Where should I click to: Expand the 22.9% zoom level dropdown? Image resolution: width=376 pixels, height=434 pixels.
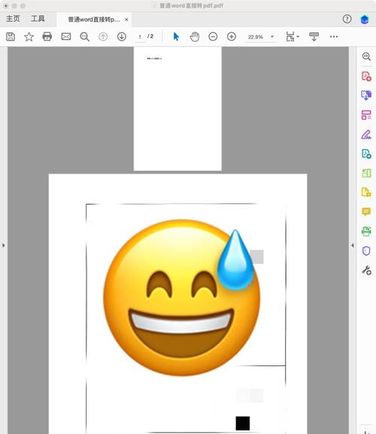pos(272,37)
